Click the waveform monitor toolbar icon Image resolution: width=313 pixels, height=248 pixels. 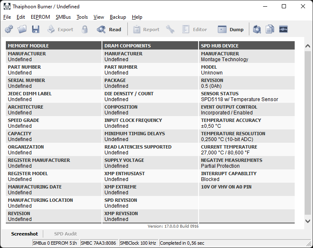[x=283, y=29]
